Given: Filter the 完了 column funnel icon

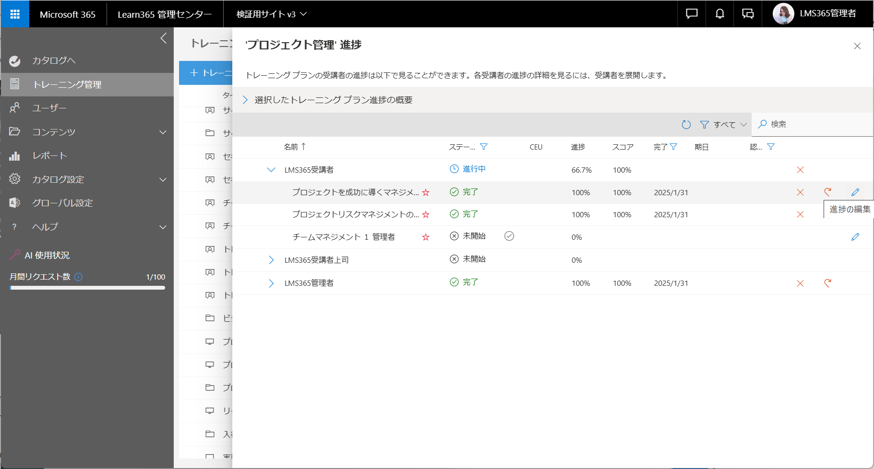Looking at the screenshot, I should point(673,147).
